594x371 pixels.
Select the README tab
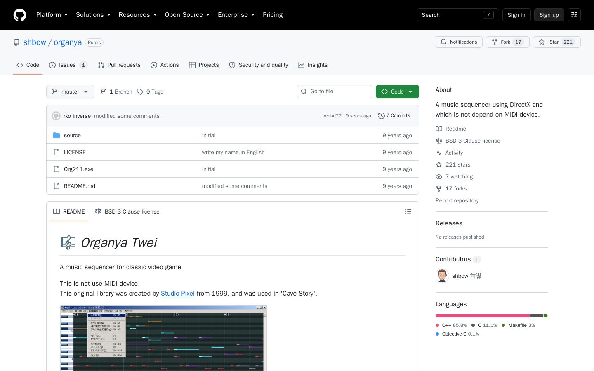point(69,211)
